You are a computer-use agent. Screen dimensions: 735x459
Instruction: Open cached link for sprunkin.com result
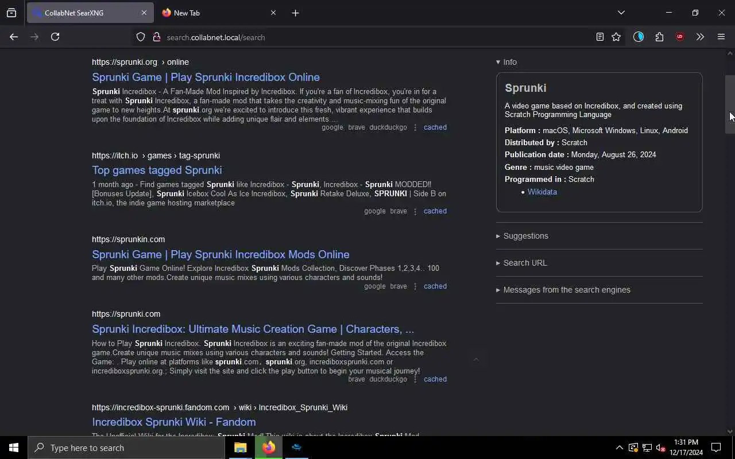point(435,286)
